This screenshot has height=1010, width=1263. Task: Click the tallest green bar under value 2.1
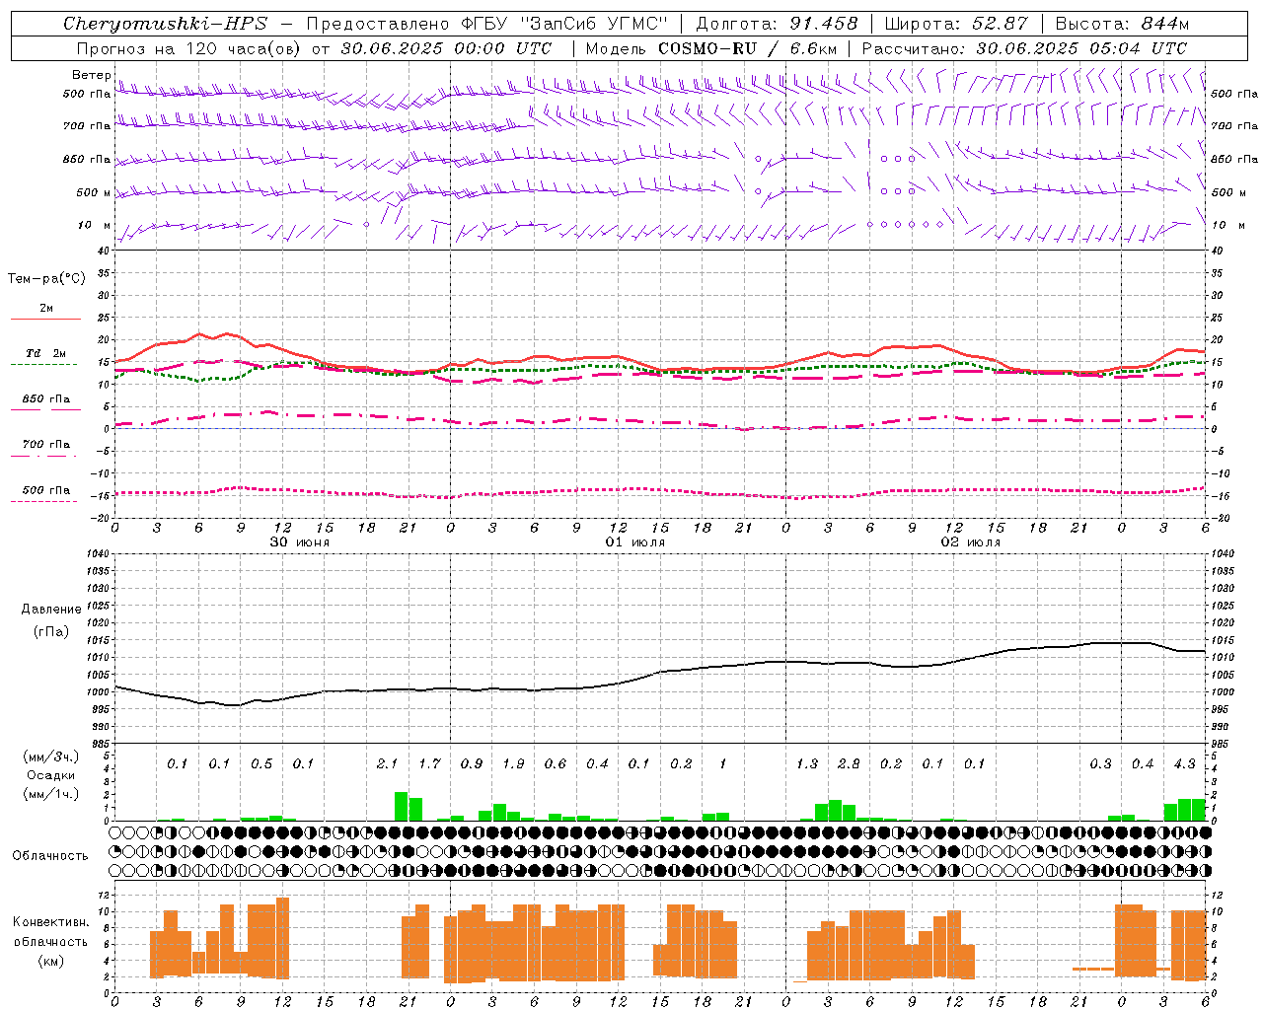(x=402, y=807)
